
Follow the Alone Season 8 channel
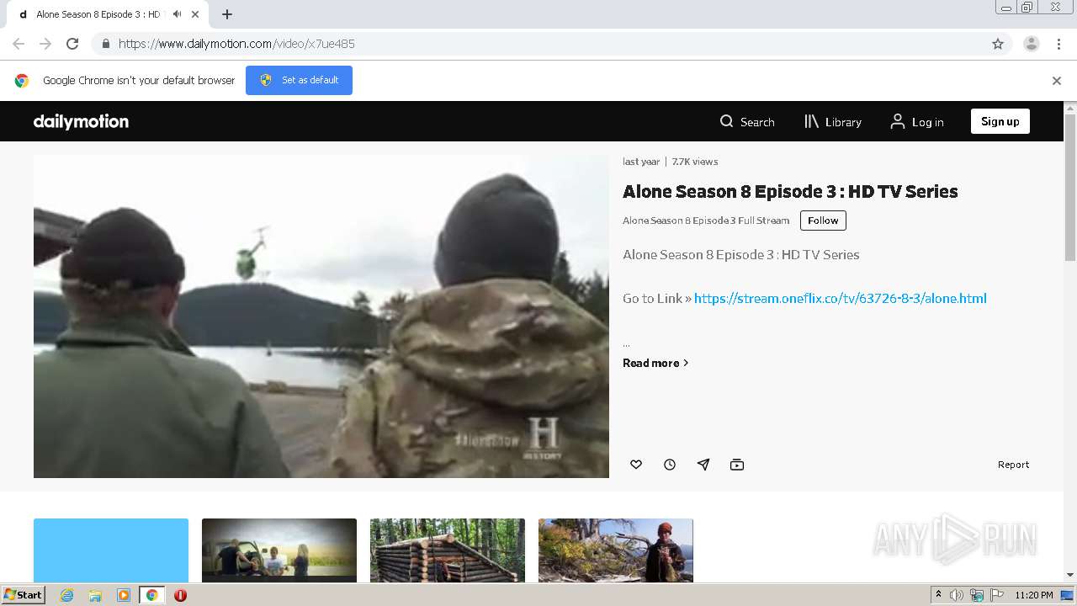point(823,221)
